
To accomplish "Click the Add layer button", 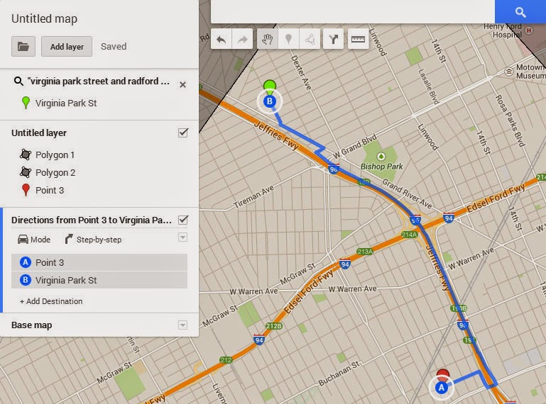I will pos(67,46).
